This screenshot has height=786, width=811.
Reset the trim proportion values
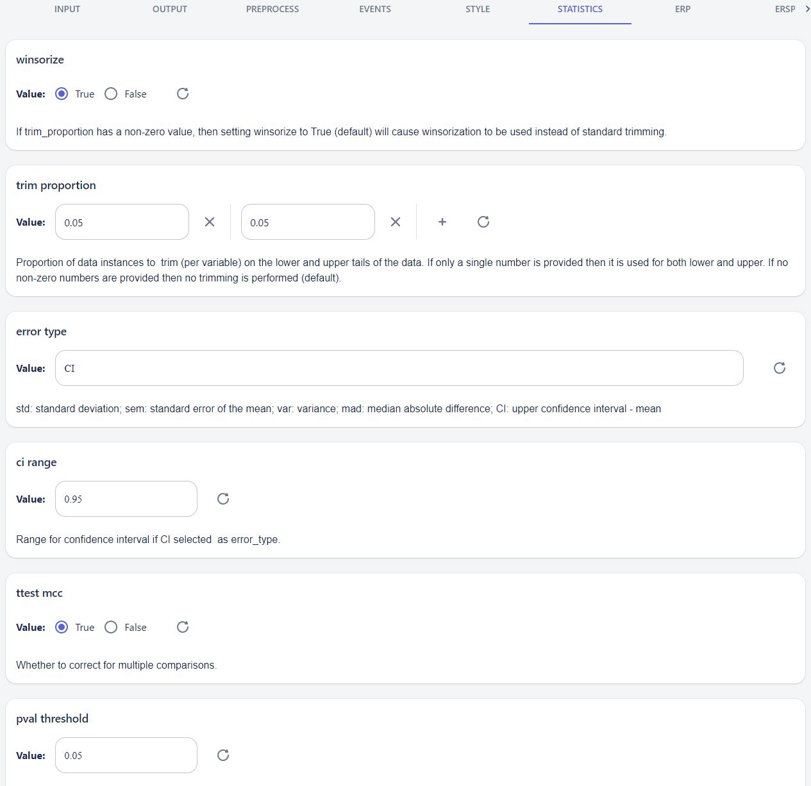coord(483,222)
